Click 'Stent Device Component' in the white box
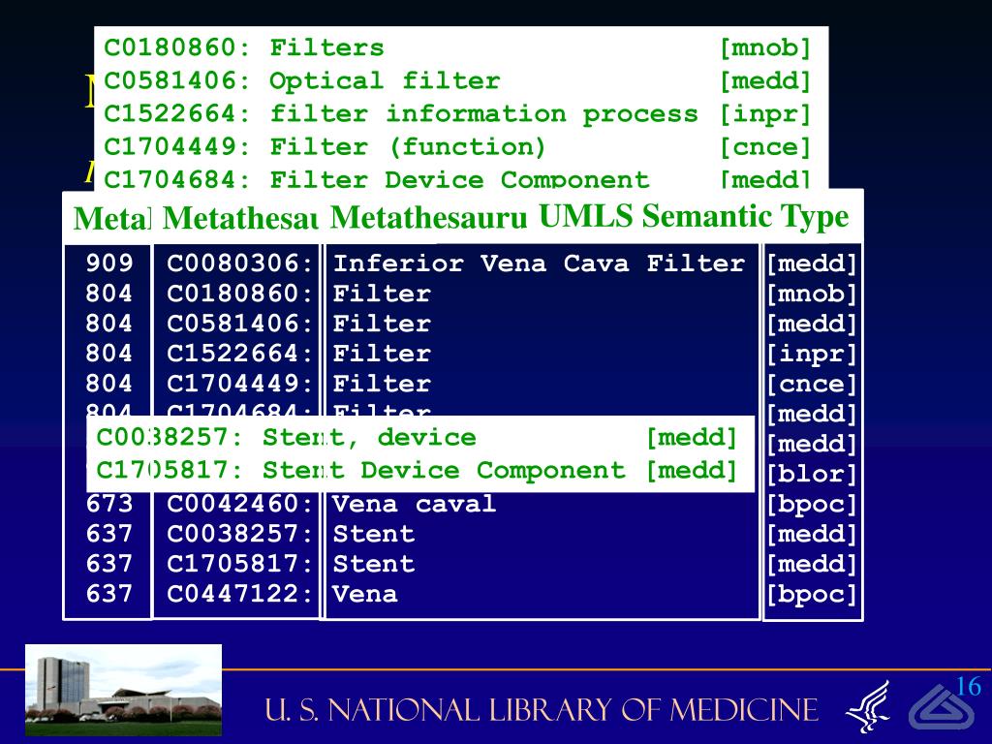Image resolution: width=992 pixels, height=744 pixels. tap(444, 470)
